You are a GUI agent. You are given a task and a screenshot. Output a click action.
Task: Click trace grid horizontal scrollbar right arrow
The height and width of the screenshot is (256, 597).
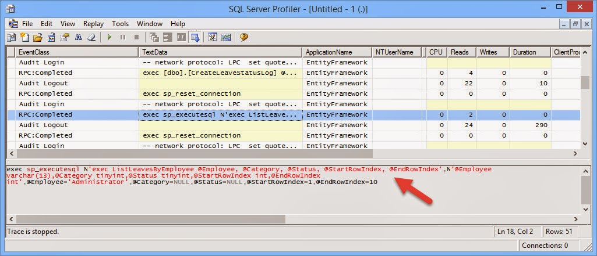tap(575, 154)
